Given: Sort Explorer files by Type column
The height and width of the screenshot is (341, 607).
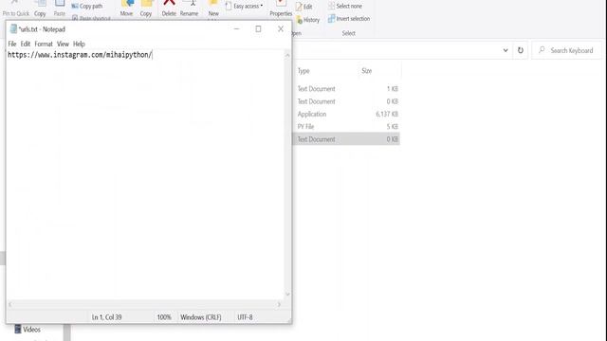Looking at the screenshot, I should coord(303,71).
